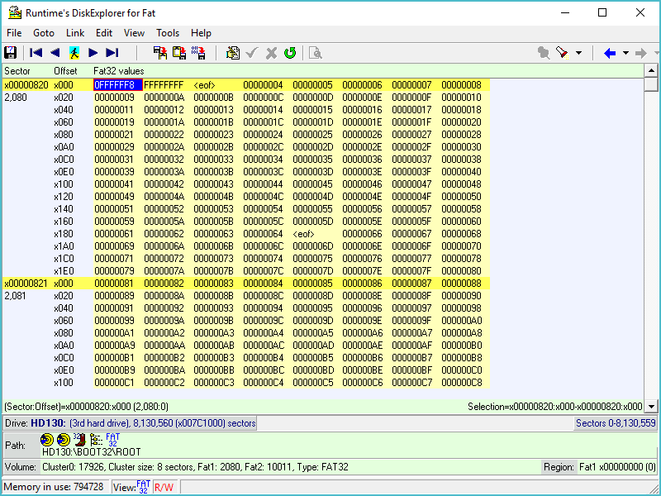Viewport: 661px width, 496px height.
Task: Click the vertical scrollbar down arrow
Action: [x=651, y=406]
